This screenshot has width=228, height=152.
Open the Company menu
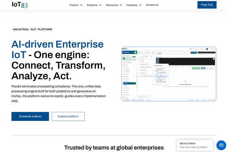point(132,5)
